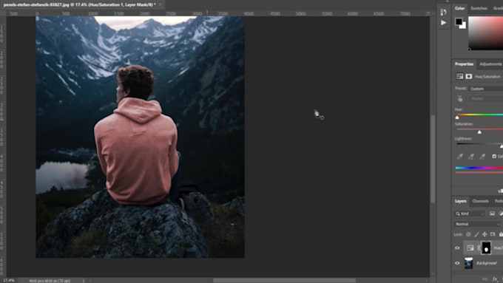Viewport: 503px width, 283px height.
Task: Open the layer Kind filter dropdown
Action: click(470, 214)
